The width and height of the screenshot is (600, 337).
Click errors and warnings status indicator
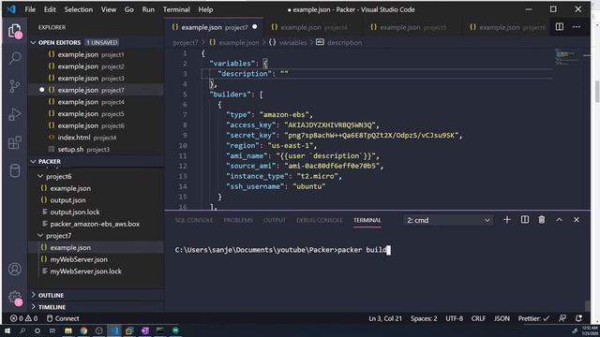[x=23, y=318]
